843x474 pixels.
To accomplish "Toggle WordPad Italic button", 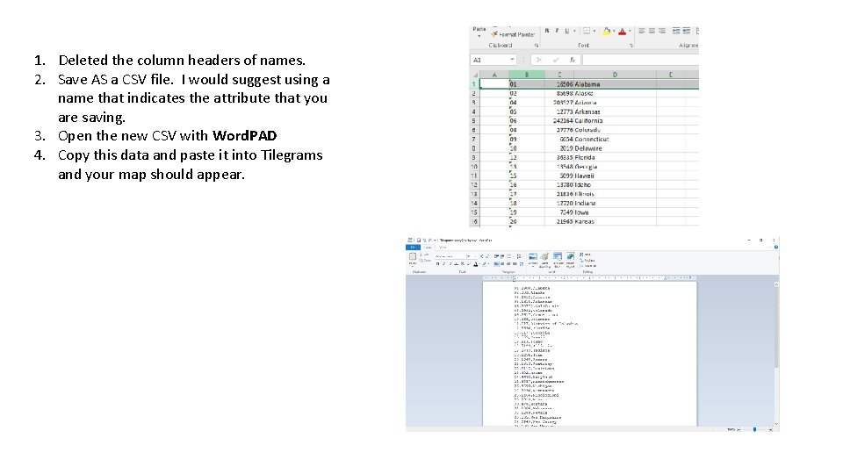I will (444, 264).
